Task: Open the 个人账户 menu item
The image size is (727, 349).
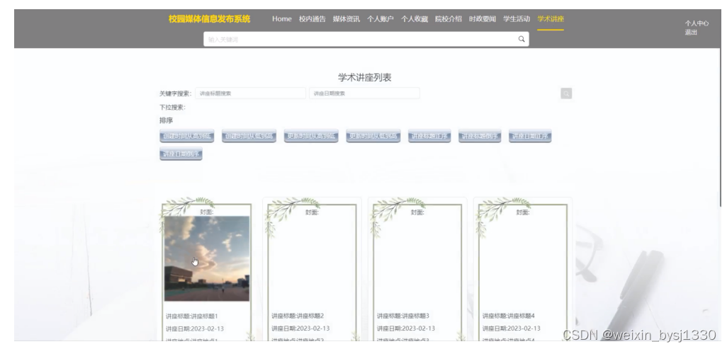Action: [x=381, y=19]
